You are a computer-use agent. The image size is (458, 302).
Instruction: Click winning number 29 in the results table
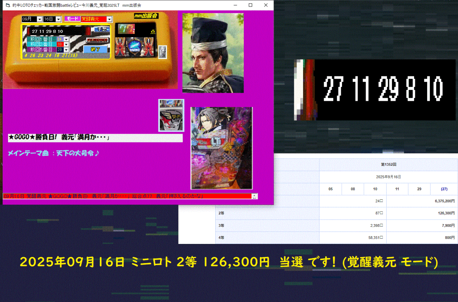(x=419, y=189)
